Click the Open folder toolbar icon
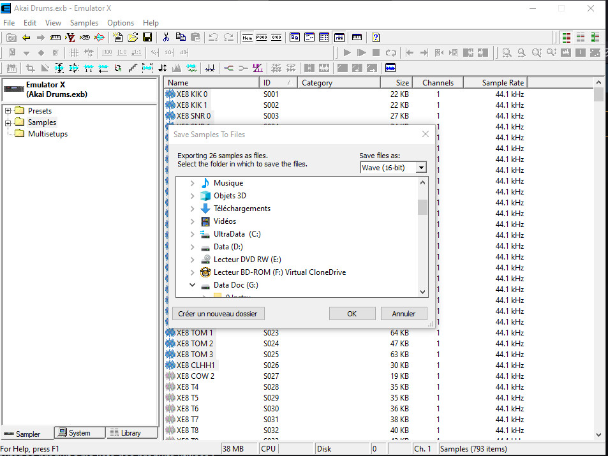 coord(133,38)
